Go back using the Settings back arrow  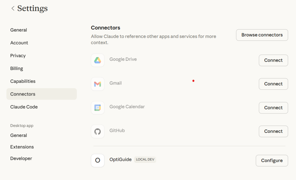click(13, 8)
